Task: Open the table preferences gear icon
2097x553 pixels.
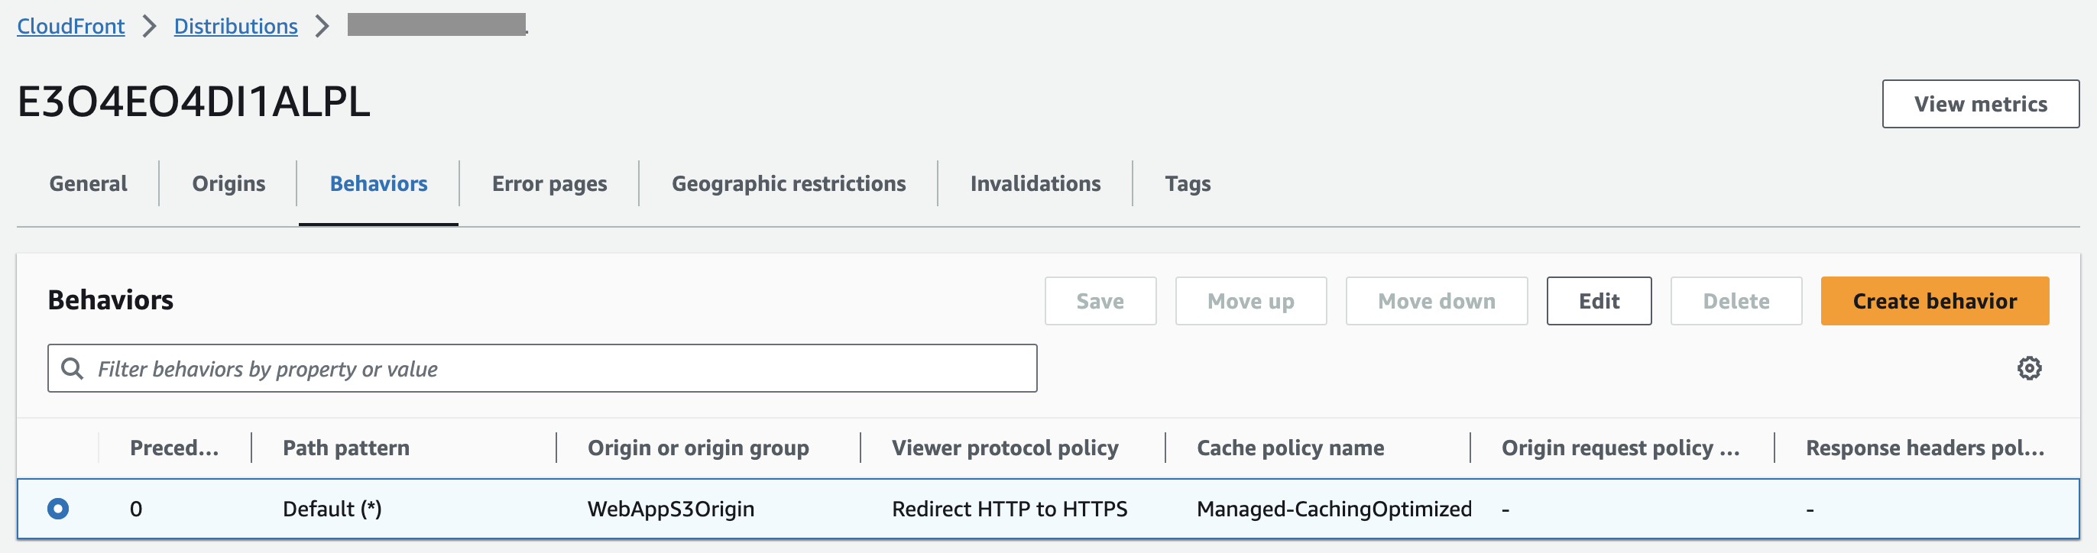Action: coord(2029,368)
